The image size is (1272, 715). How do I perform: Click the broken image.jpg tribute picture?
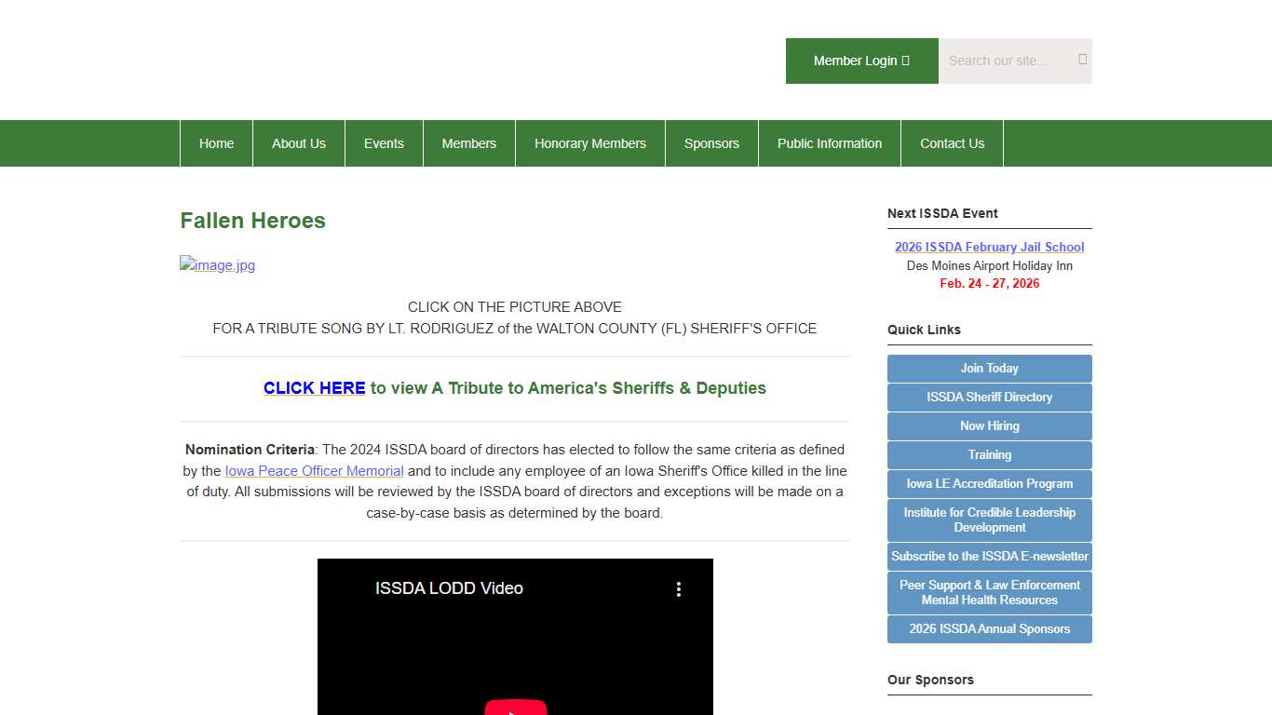point(217,265)
